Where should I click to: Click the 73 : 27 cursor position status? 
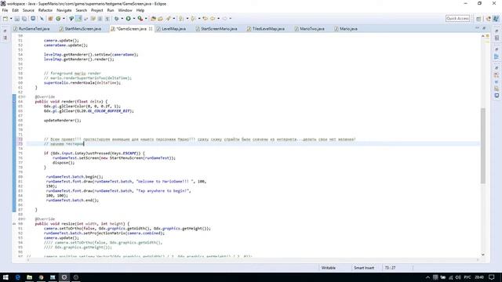point(390,268)
